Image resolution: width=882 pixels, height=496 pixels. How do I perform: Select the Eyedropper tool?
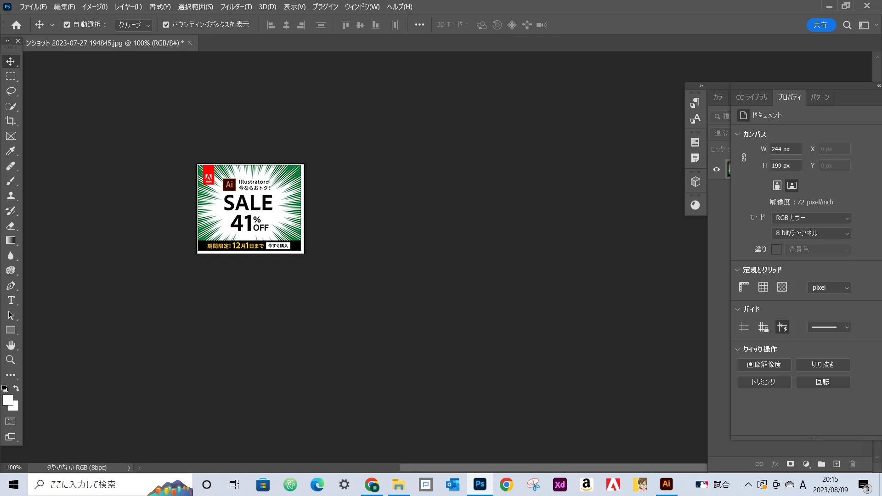coord(11,151)
